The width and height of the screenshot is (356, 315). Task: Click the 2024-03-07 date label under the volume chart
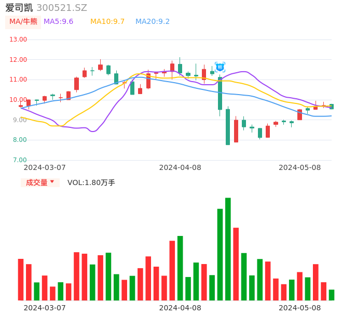[x=45, y=308]
